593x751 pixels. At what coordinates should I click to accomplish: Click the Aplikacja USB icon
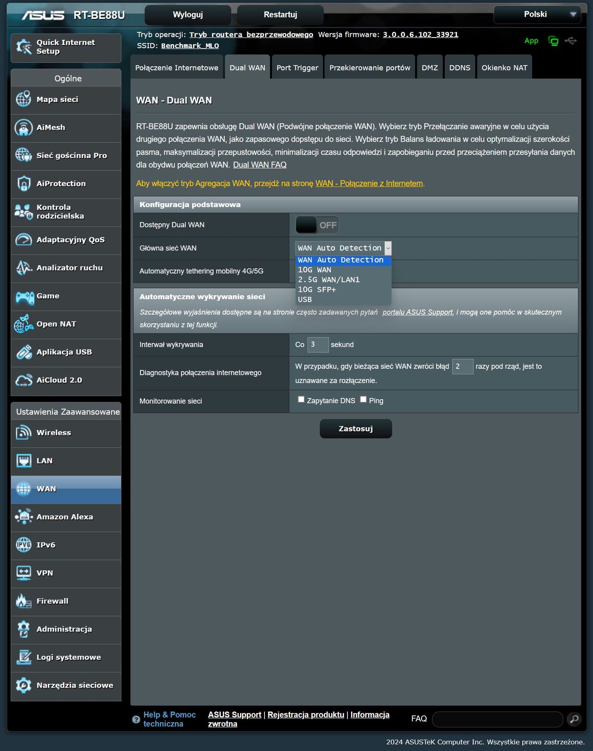24,352
